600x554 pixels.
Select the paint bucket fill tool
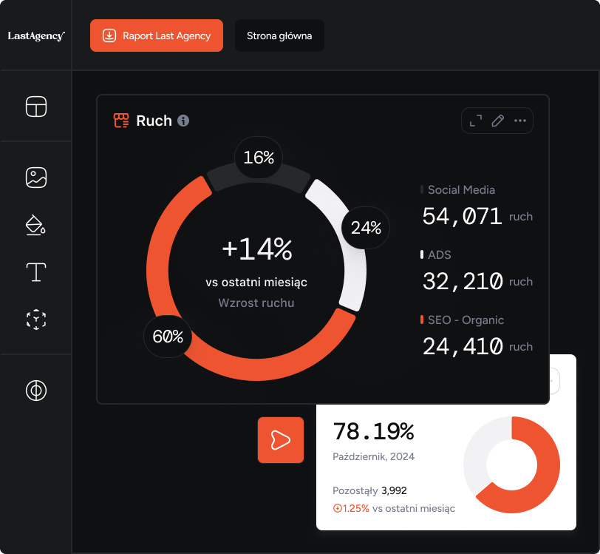36,225
